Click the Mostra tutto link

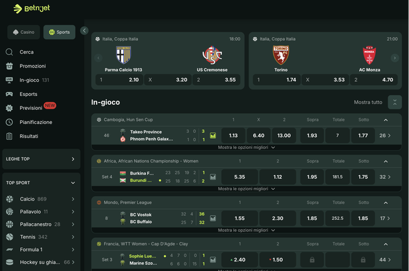pyautogui.click(x=368, y=102)
